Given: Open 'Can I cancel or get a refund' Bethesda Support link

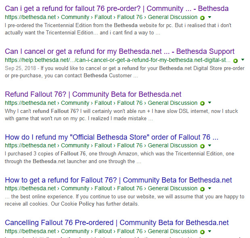Looking at the screenshot, I should [x=120, y=51].
